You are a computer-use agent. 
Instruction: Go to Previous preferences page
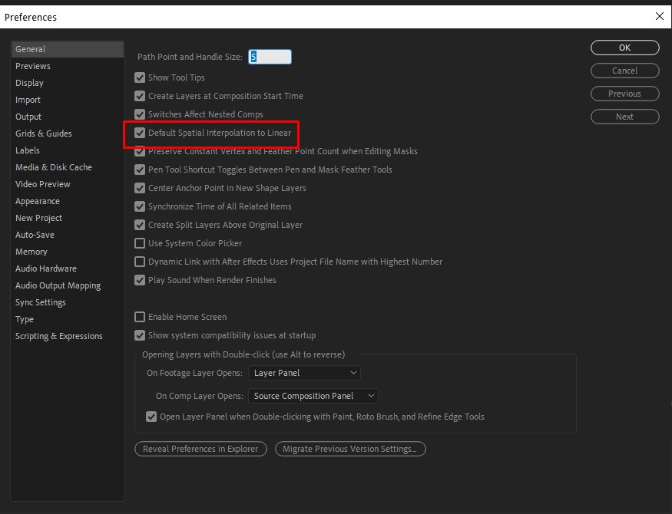pos(625,94)
